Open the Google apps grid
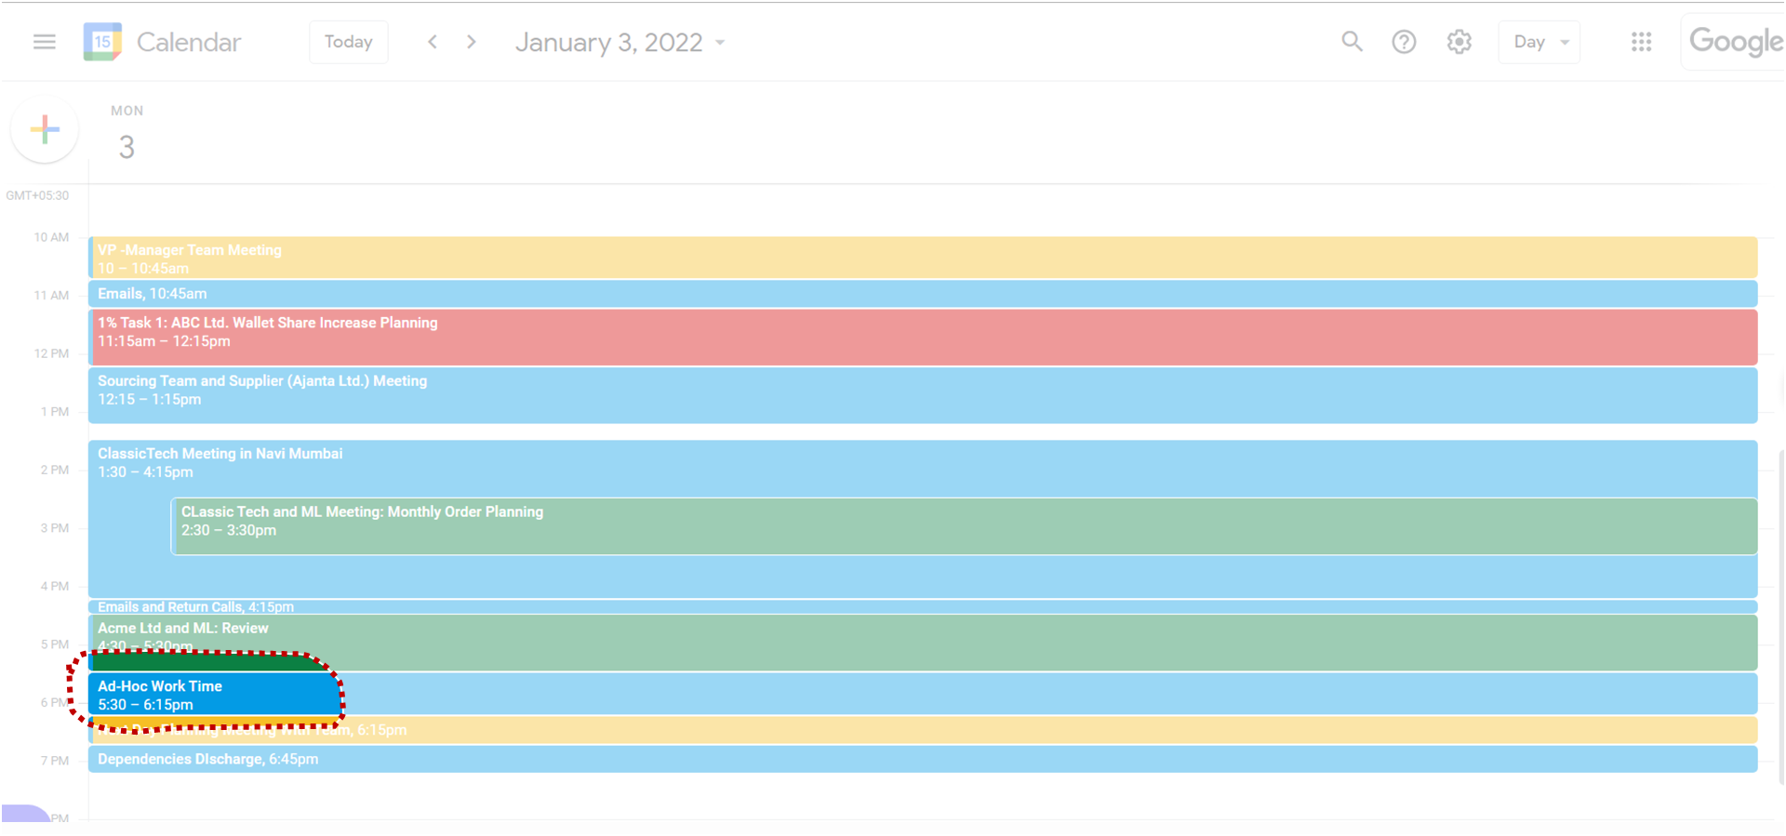 [1641, 42]
